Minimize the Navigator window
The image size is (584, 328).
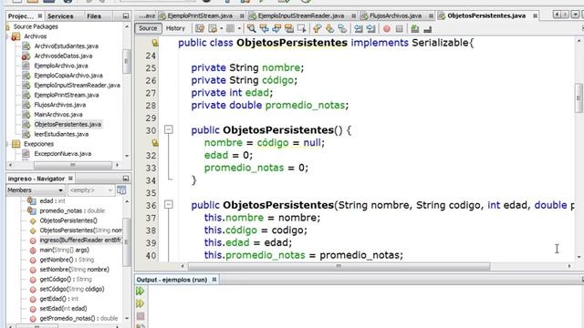tap(126, 179)
